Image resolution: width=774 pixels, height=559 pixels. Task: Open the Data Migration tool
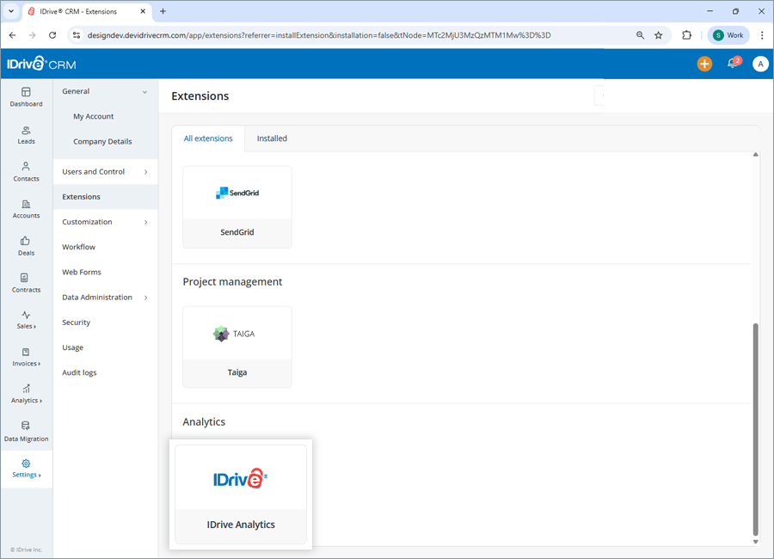(26, 433)
